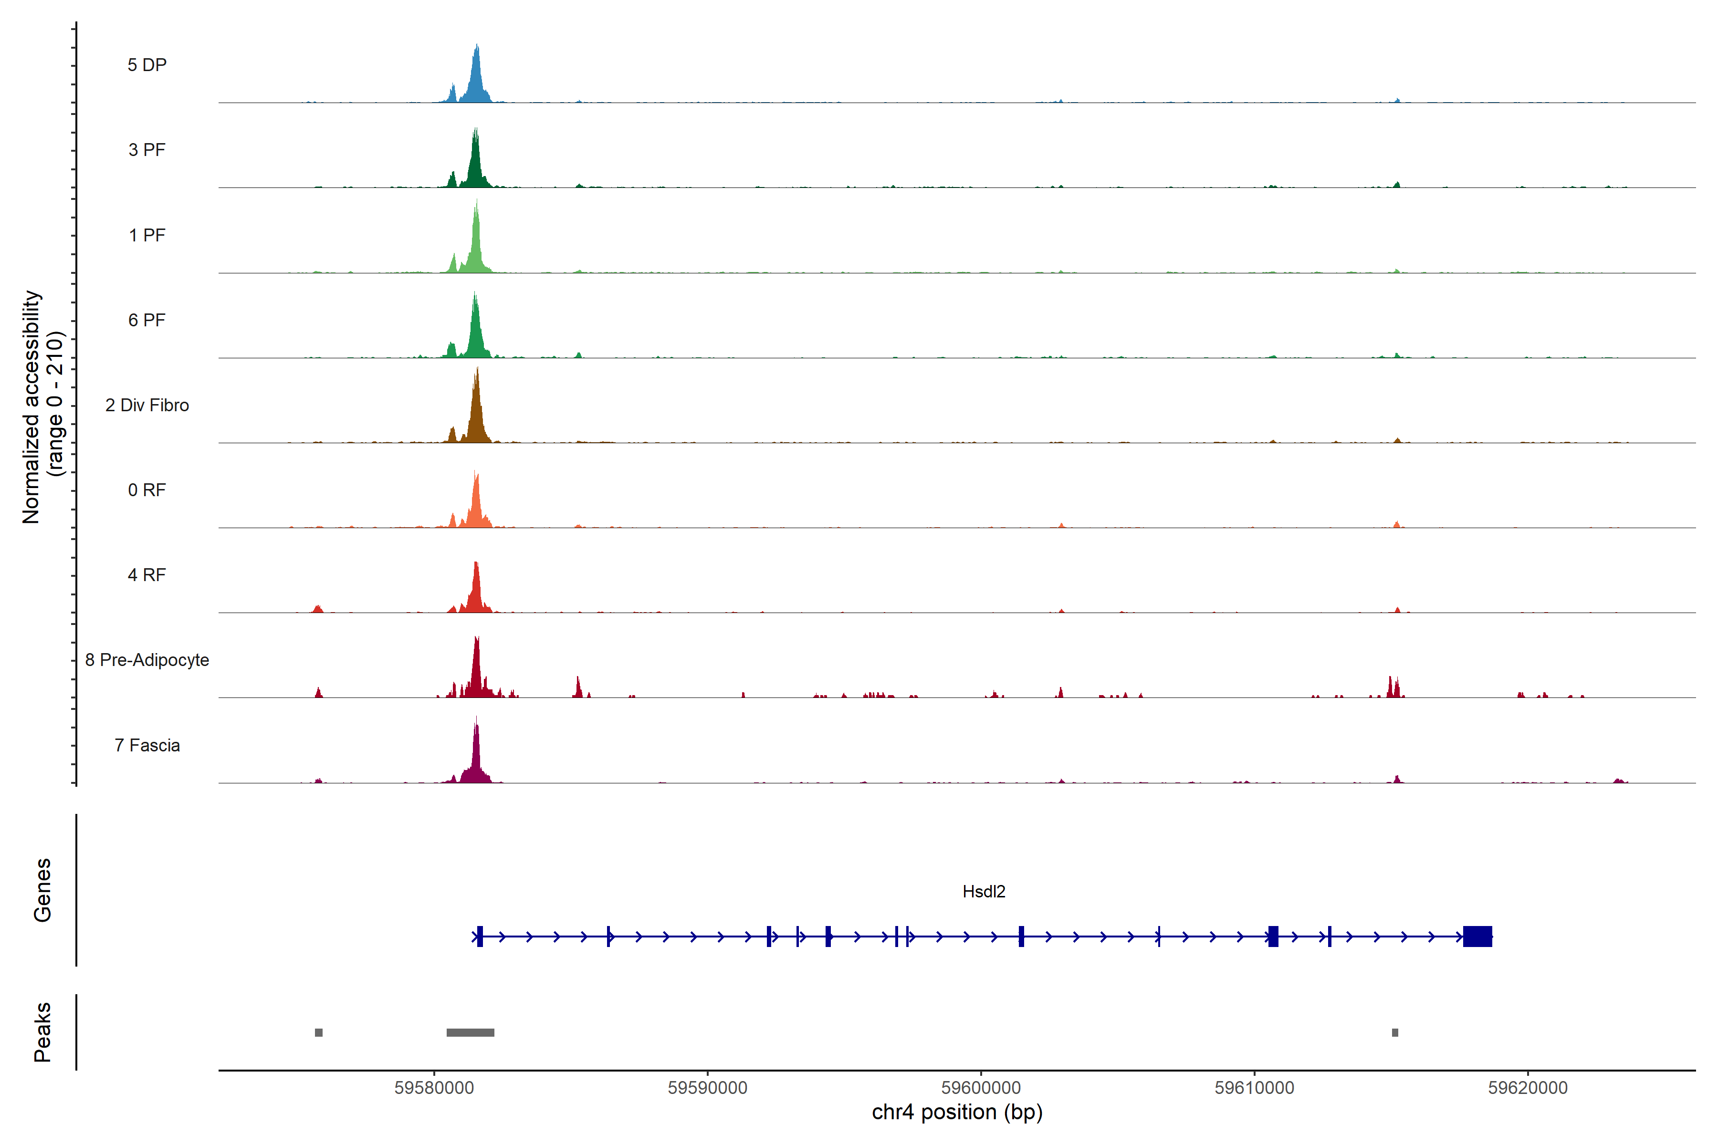Image resolution: width=1718 pixels, height=1145 pixels.
Task: Click the large final exon of Hsdl2
Action: point(1477,936)
